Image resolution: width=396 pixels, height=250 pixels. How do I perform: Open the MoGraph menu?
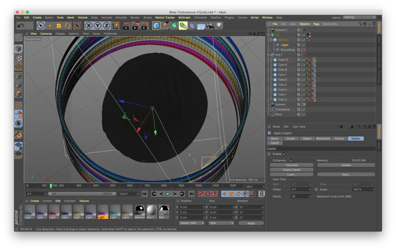(184, 17)
